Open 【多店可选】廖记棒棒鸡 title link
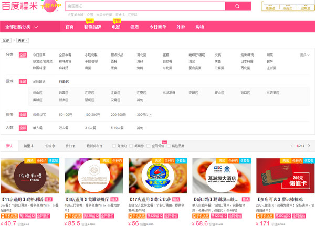This screenshot has height=228, width=315. (280, 199)
